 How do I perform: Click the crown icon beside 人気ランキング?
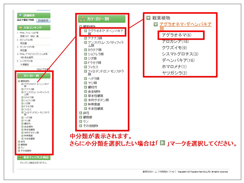20,27
